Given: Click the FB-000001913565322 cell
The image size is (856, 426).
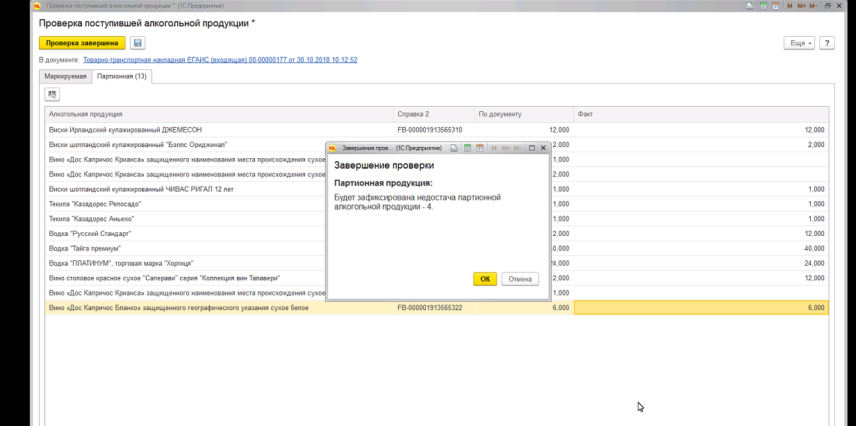Looking at the screenshot, I should pyautogui.click(x=434, y=307).
